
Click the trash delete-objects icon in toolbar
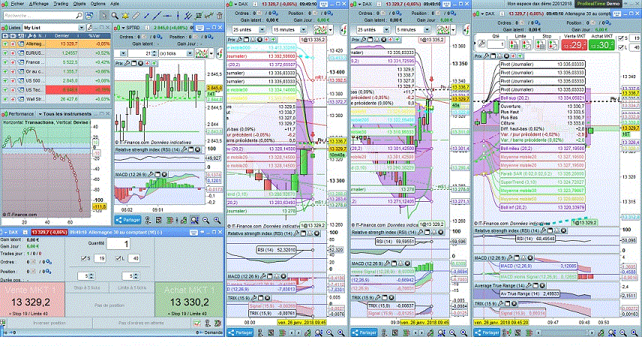coord(220,16)
